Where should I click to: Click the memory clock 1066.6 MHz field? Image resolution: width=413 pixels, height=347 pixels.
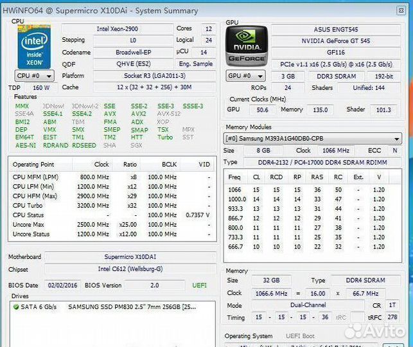tap(271, 294)
